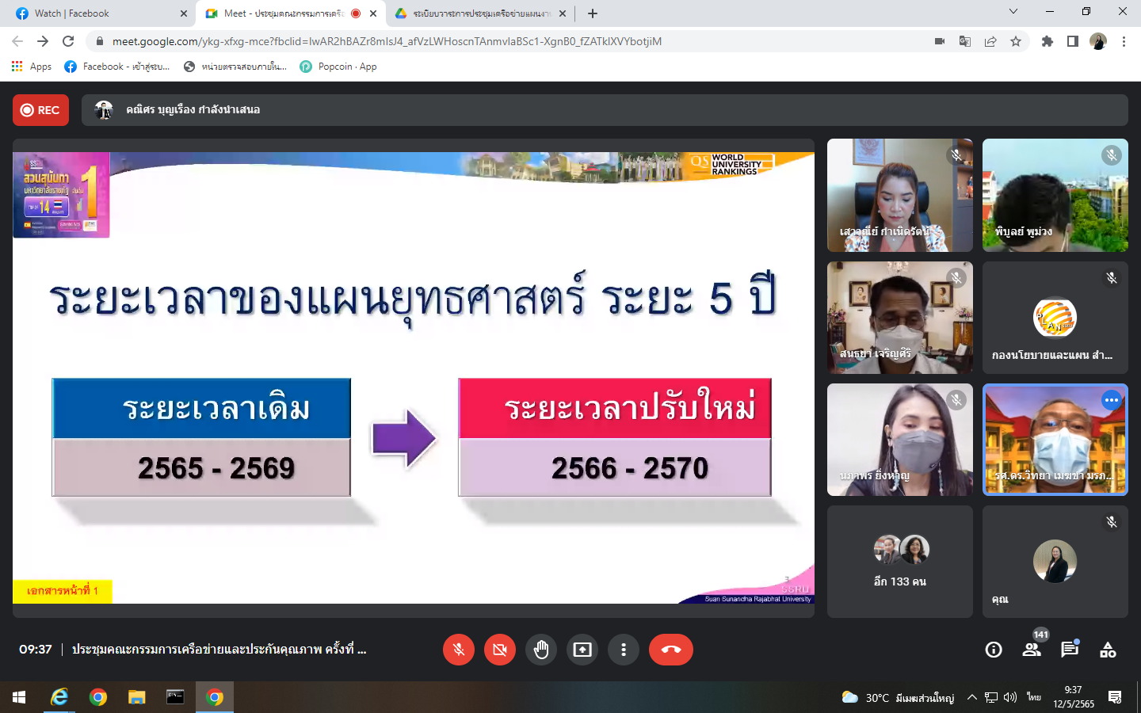Unmute the microphone
1141x713 pixels.
(459, 650)
